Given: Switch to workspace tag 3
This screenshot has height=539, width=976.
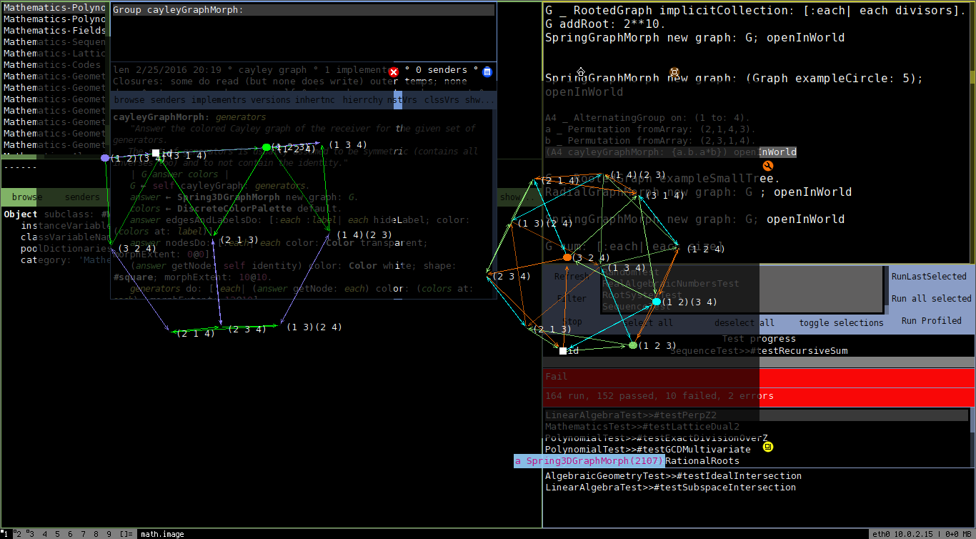Looking at the screenshot, I should coord(31,534).
